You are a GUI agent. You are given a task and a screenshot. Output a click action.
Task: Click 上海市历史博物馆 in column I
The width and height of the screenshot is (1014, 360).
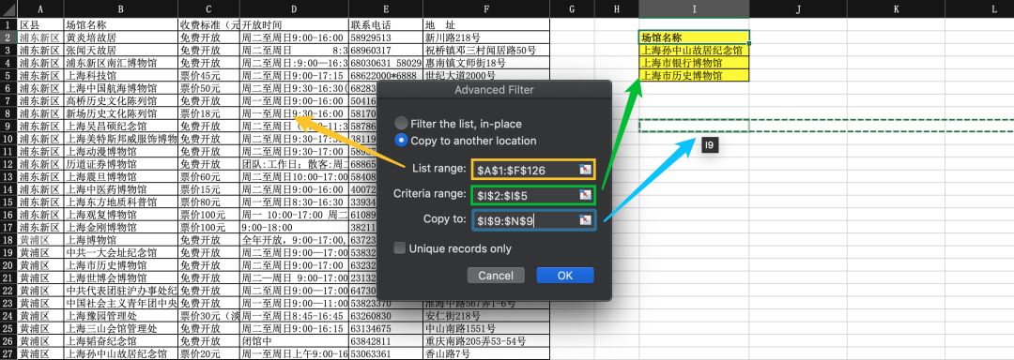[695, 76]
